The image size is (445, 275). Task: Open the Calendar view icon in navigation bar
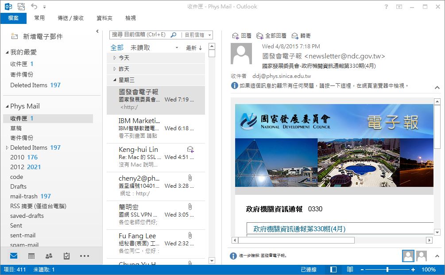31,256
